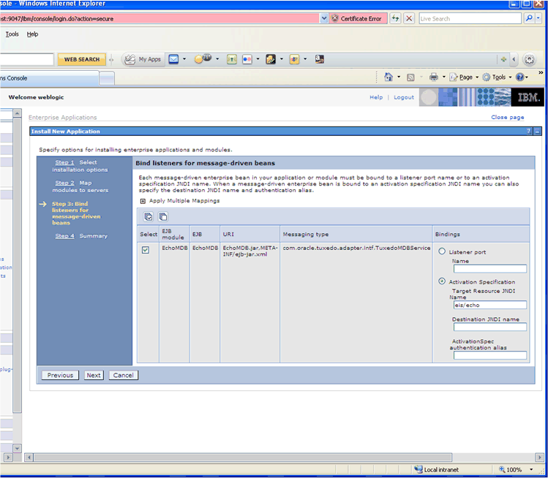Click the help question mark in Install New Application header

(x=529, y=132)
